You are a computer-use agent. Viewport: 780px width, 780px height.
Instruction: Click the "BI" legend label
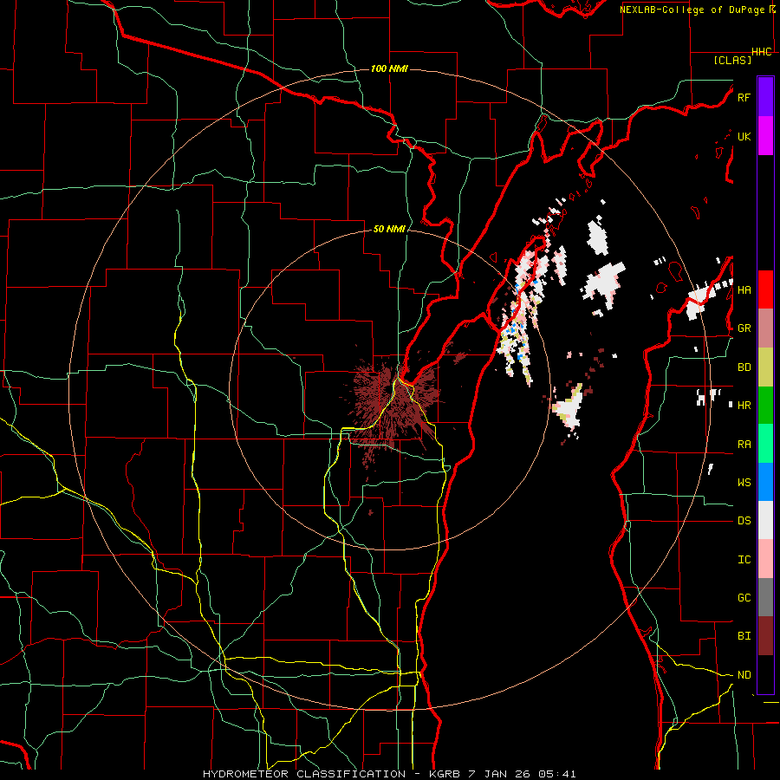744,636
